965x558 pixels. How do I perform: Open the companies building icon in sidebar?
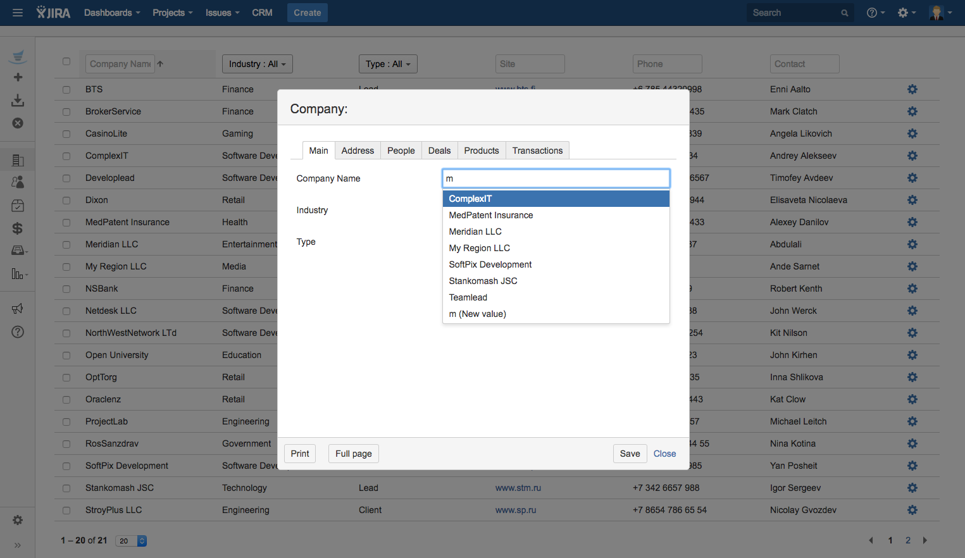(18, 160)
